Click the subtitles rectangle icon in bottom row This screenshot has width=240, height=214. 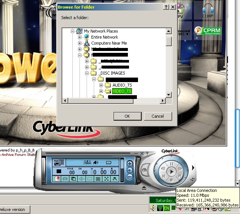(90, 179)
